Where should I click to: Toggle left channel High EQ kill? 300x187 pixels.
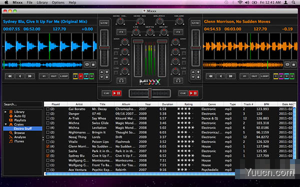(x=116, y=53)
